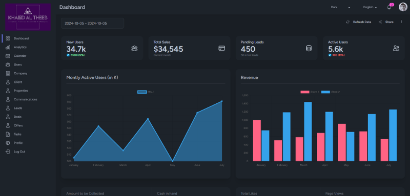
Task: Open Deals from sidebar menu
Action: pyautogui.click(x=17, y=117)
